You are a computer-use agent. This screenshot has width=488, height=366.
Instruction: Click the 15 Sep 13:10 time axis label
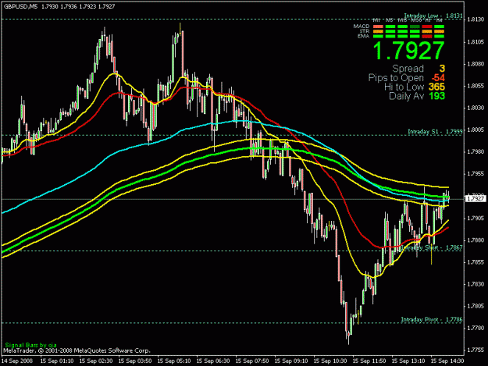[408, 361]
